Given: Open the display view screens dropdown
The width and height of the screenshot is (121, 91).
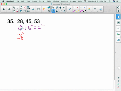Looking at the screenshot, I should click(39, 9).
